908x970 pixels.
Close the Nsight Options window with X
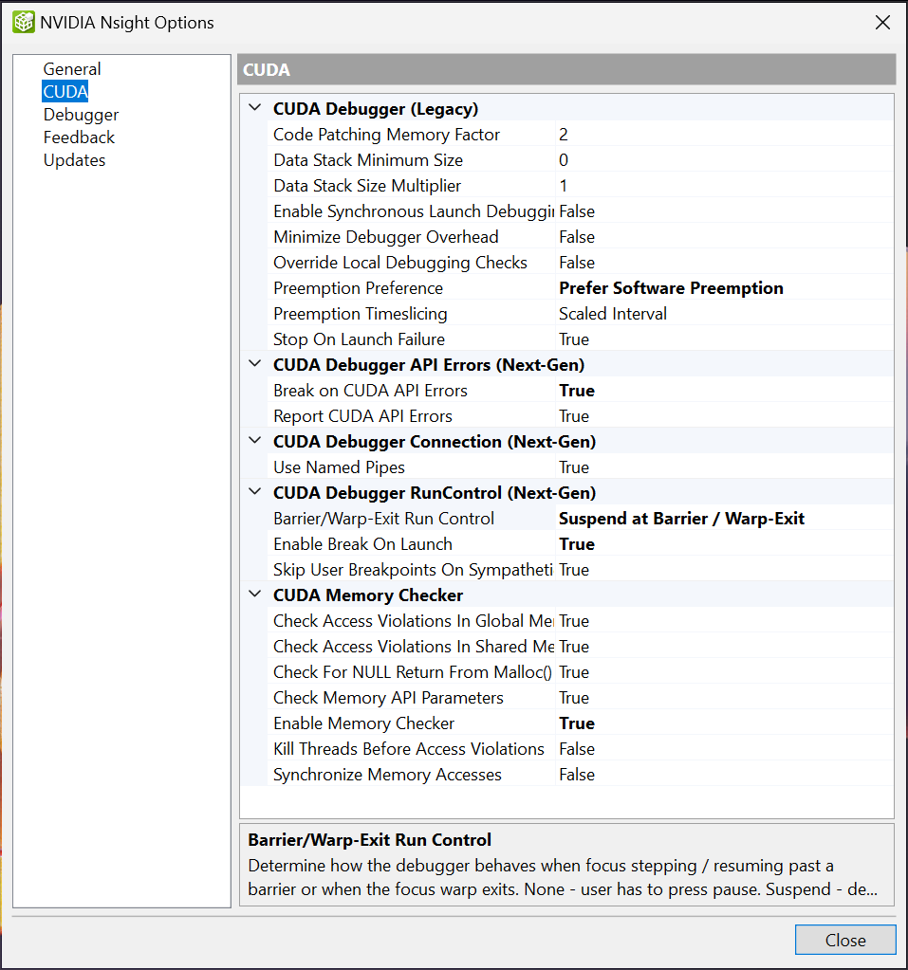[x=882, y=23]
